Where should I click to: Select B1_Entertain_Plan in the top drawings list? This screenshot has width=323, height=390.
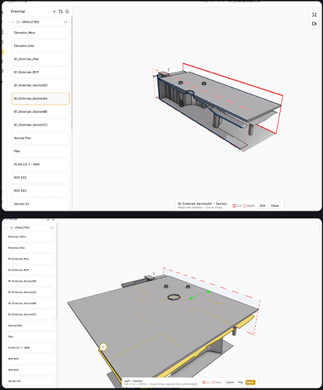tap(41, 59)
